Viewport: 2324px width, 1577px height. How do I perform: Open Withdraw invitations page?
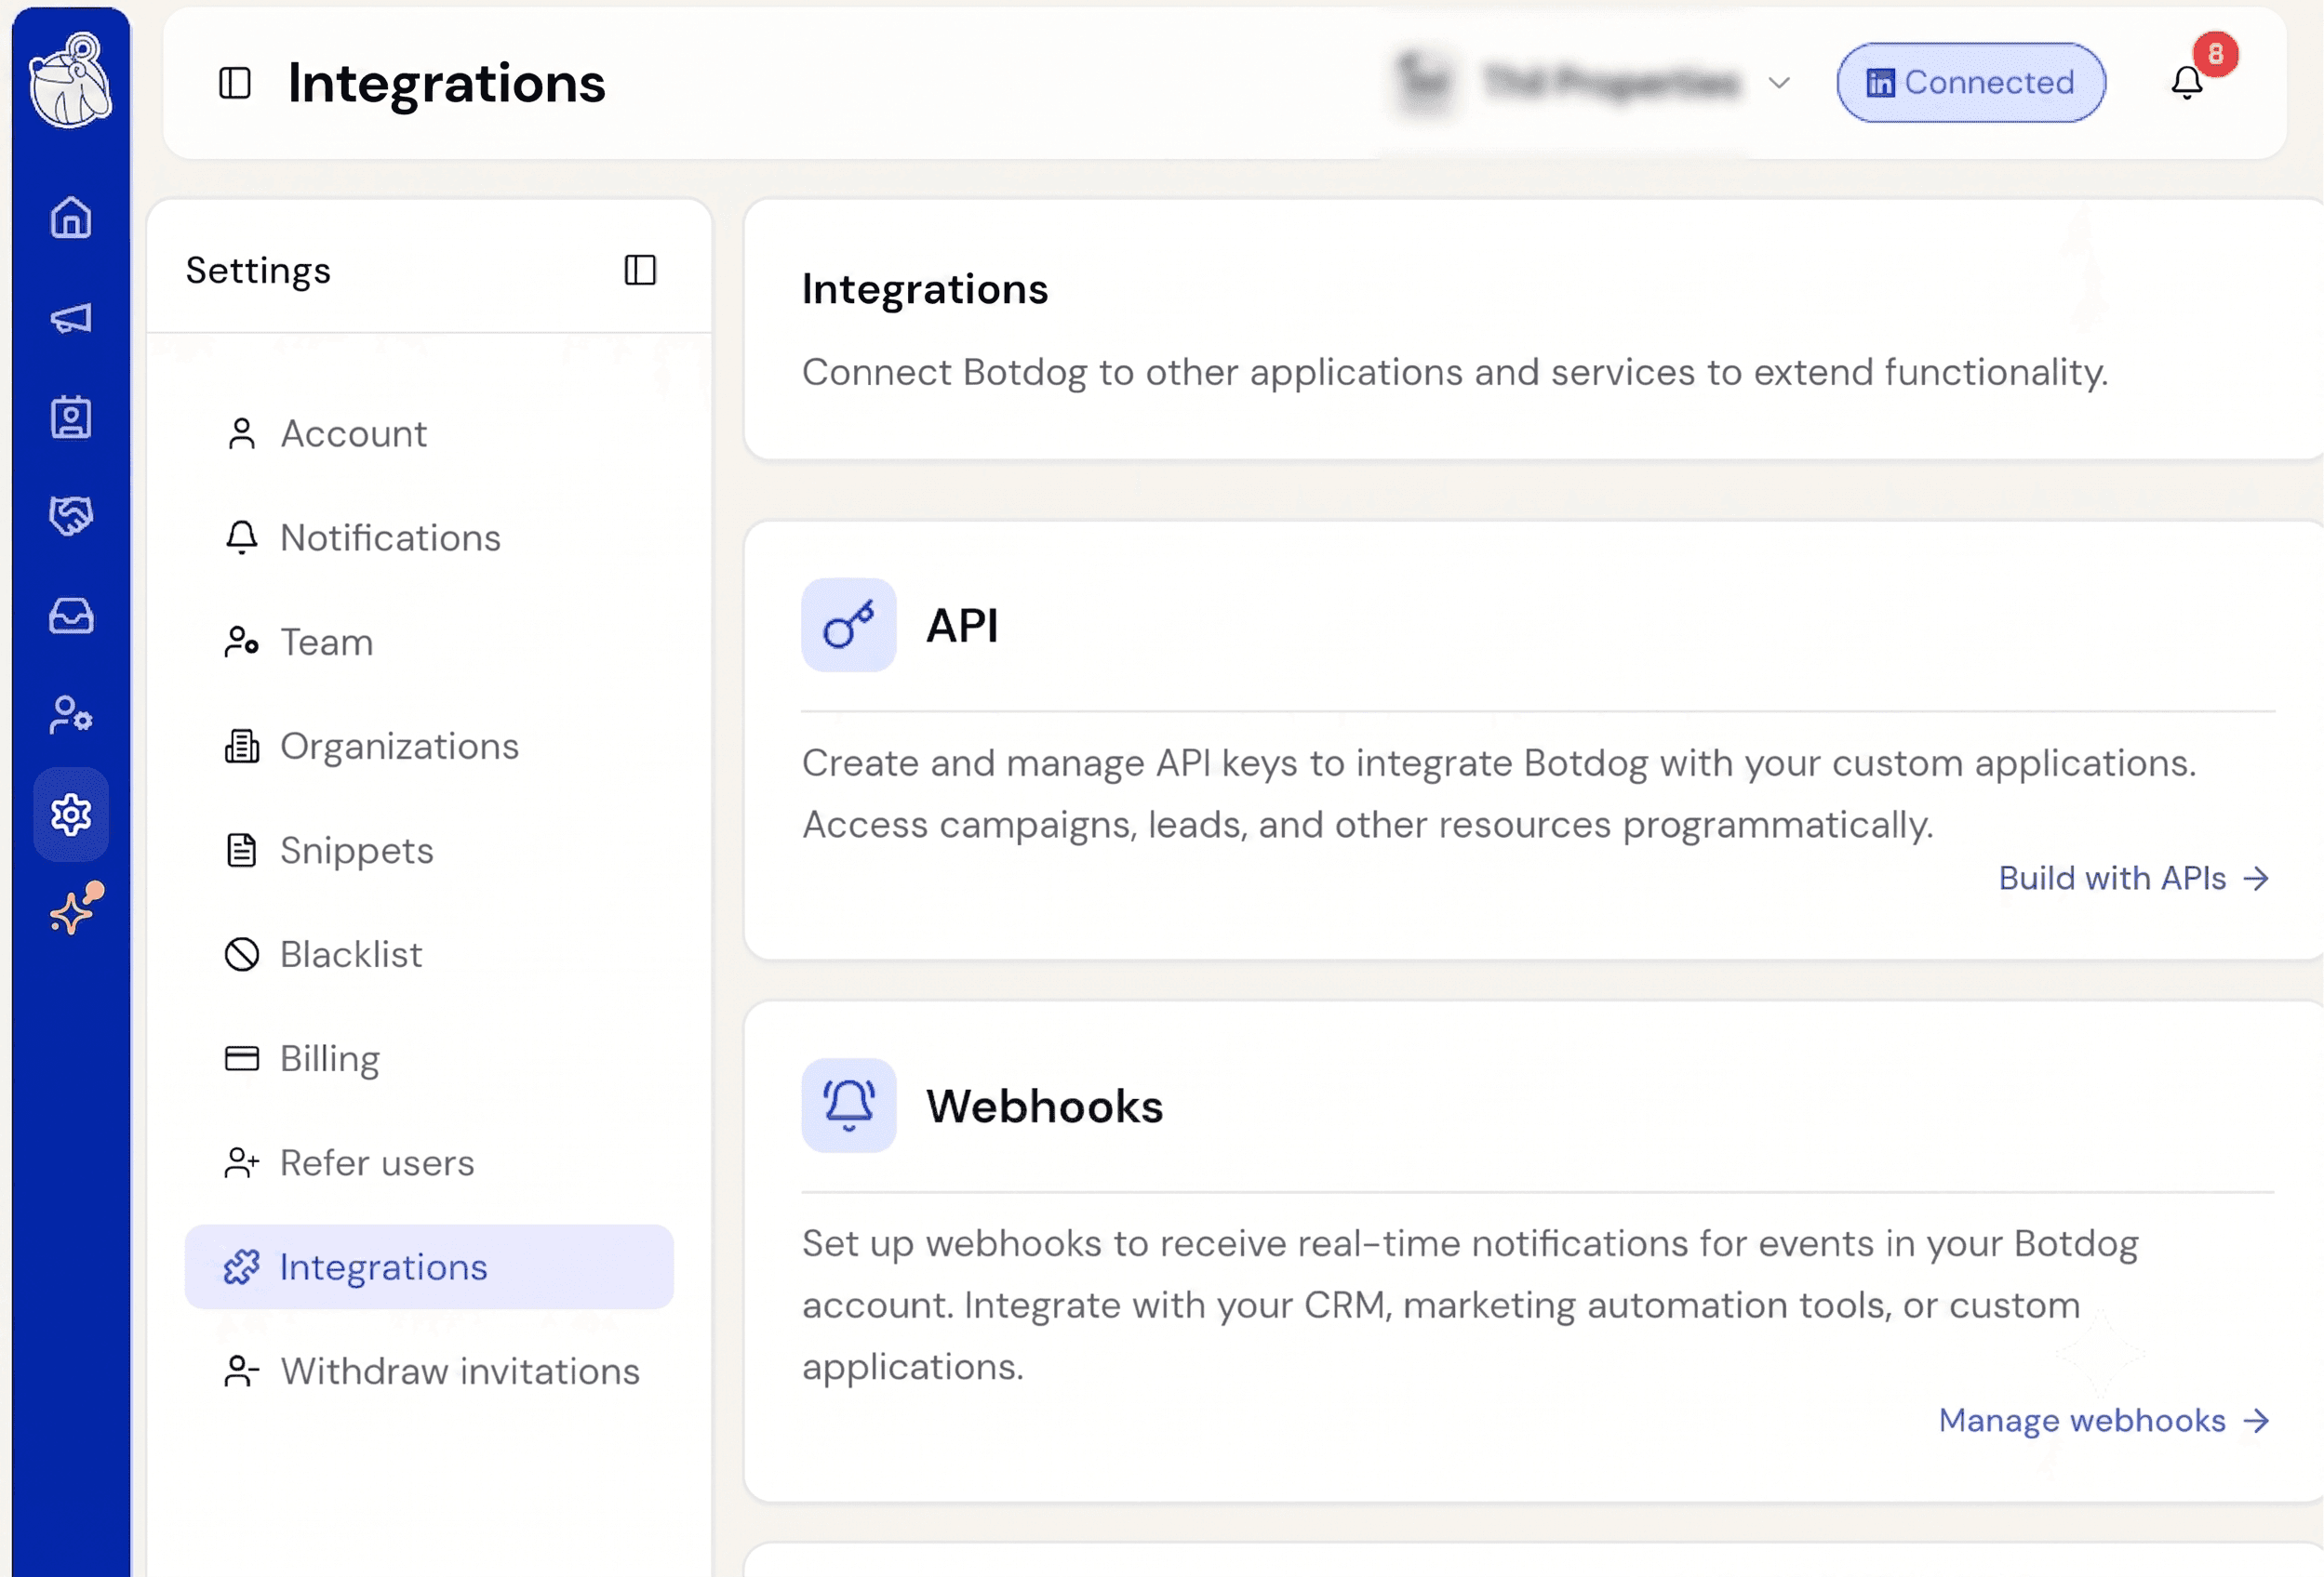(429, 1372)
